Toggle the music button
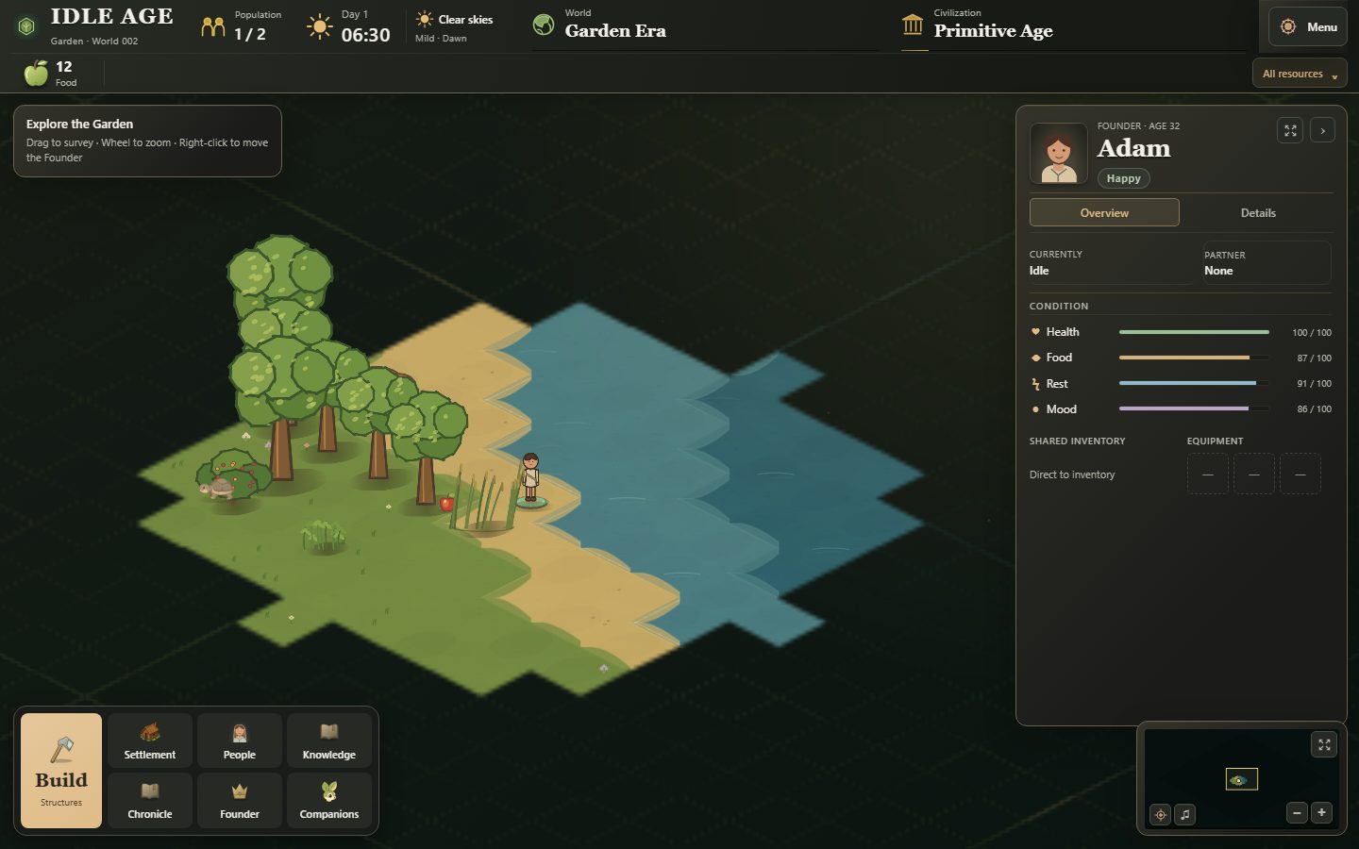 tap(1185, 814)
